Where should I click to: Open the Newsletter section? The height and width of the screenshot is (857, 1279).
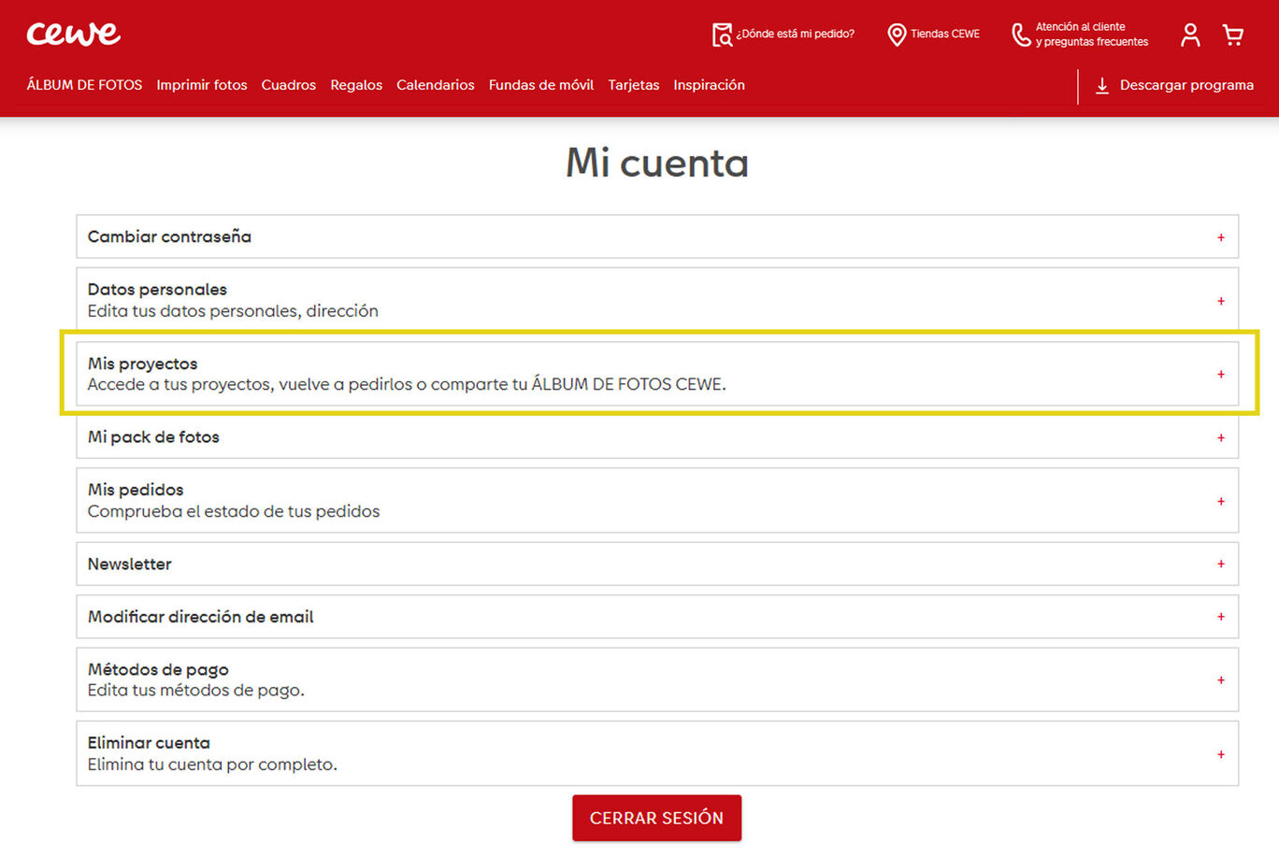point(1221,564)
